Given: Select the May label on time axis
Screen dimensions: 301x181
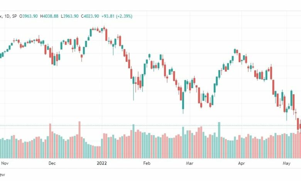Looking at the screenshot, I should (x=287, y=163).
